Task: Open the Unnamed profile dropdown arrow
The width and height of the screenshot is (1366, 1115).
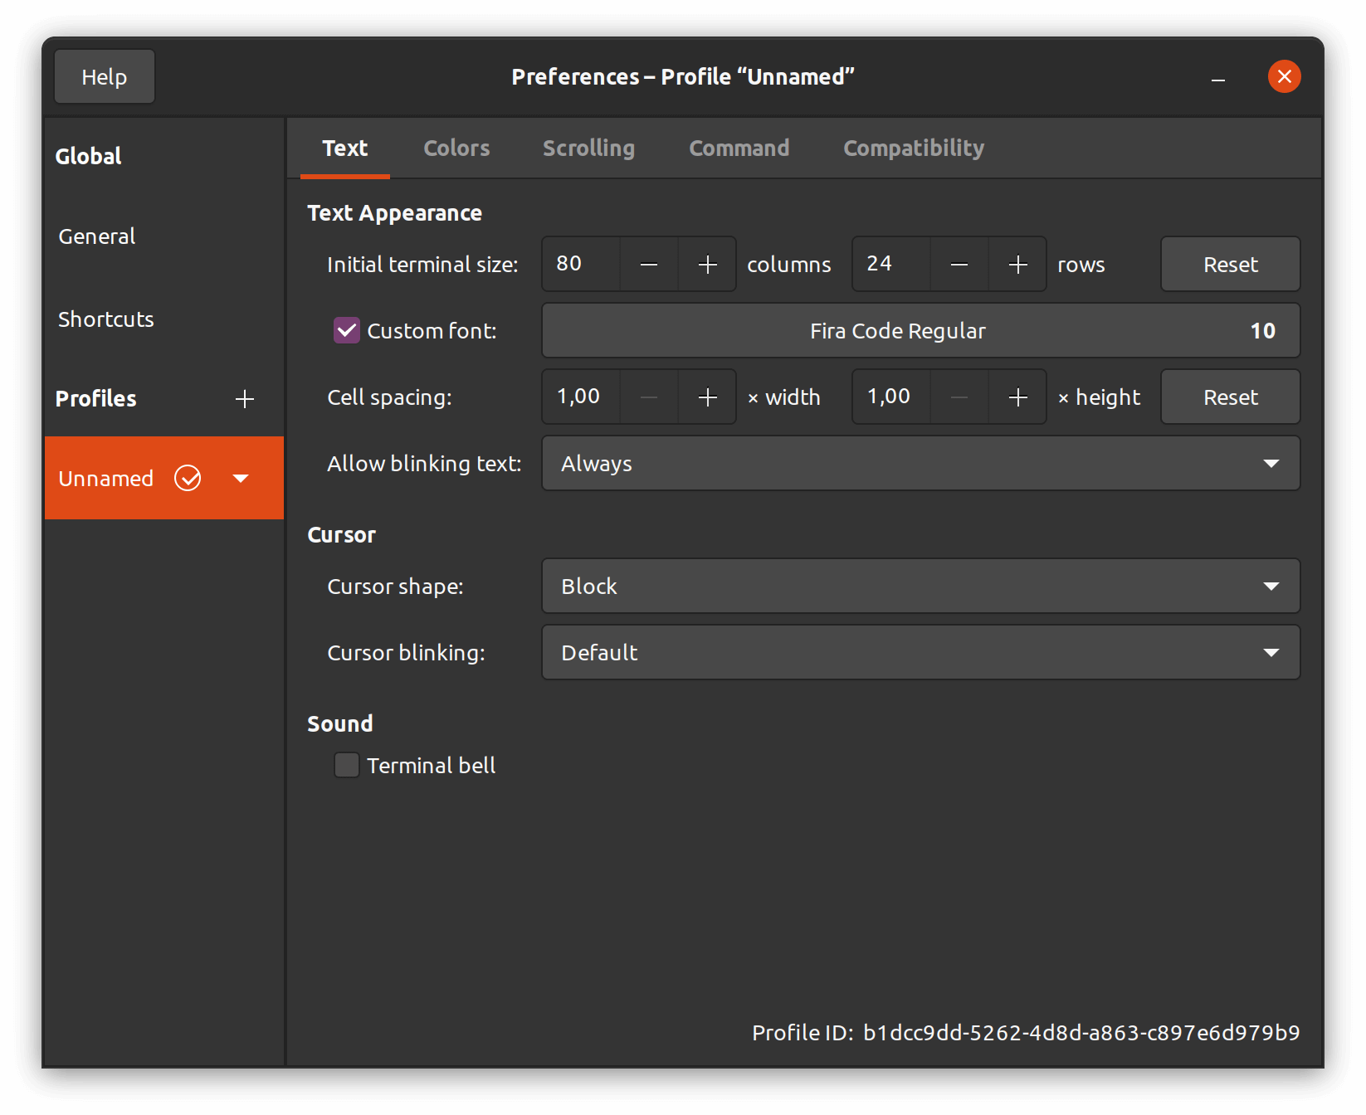Action: coord(241,478)
